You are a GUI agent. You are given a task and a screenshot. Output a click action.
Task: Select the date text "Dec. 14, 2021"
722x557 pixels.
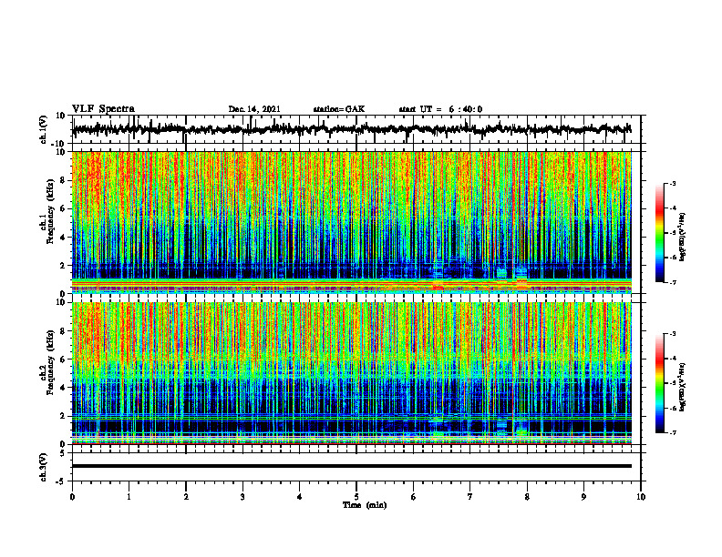[x=254, y=109]
